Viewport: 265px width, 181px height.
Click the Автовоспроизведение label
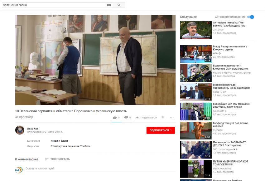230,17
